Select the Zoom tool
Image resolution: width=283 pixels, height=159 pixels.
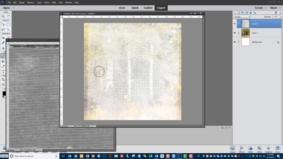tap(3, 16)
